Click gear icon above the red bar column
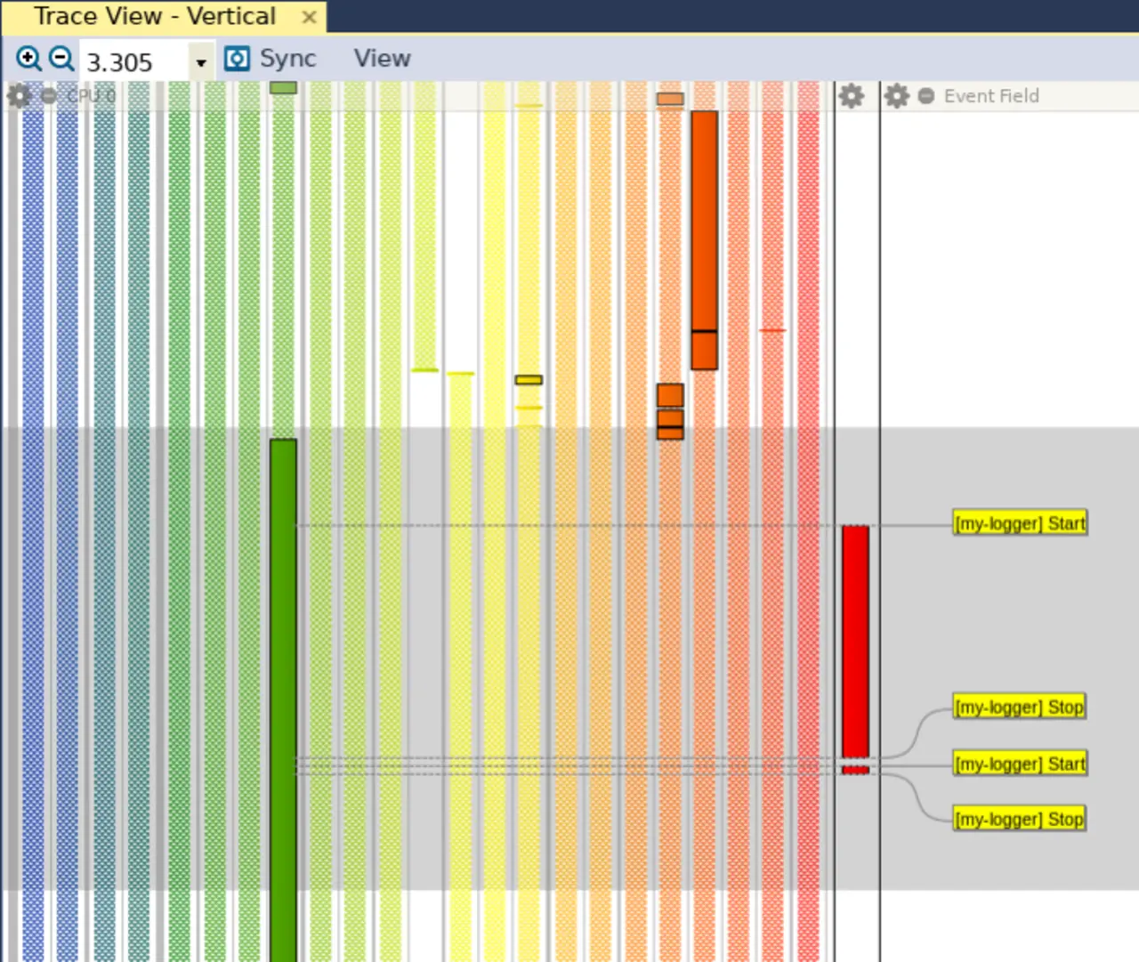1139x962 pixels. point(851,95)
